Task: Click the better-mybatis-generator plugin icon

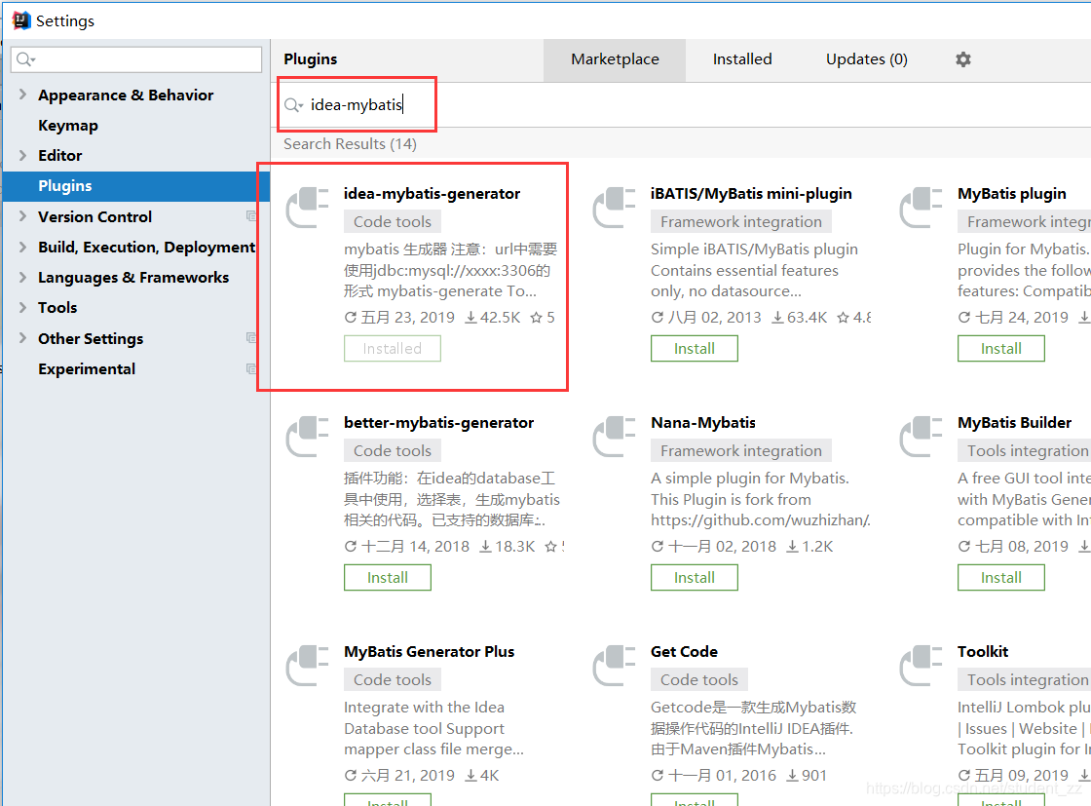Action: click(307, 437)
